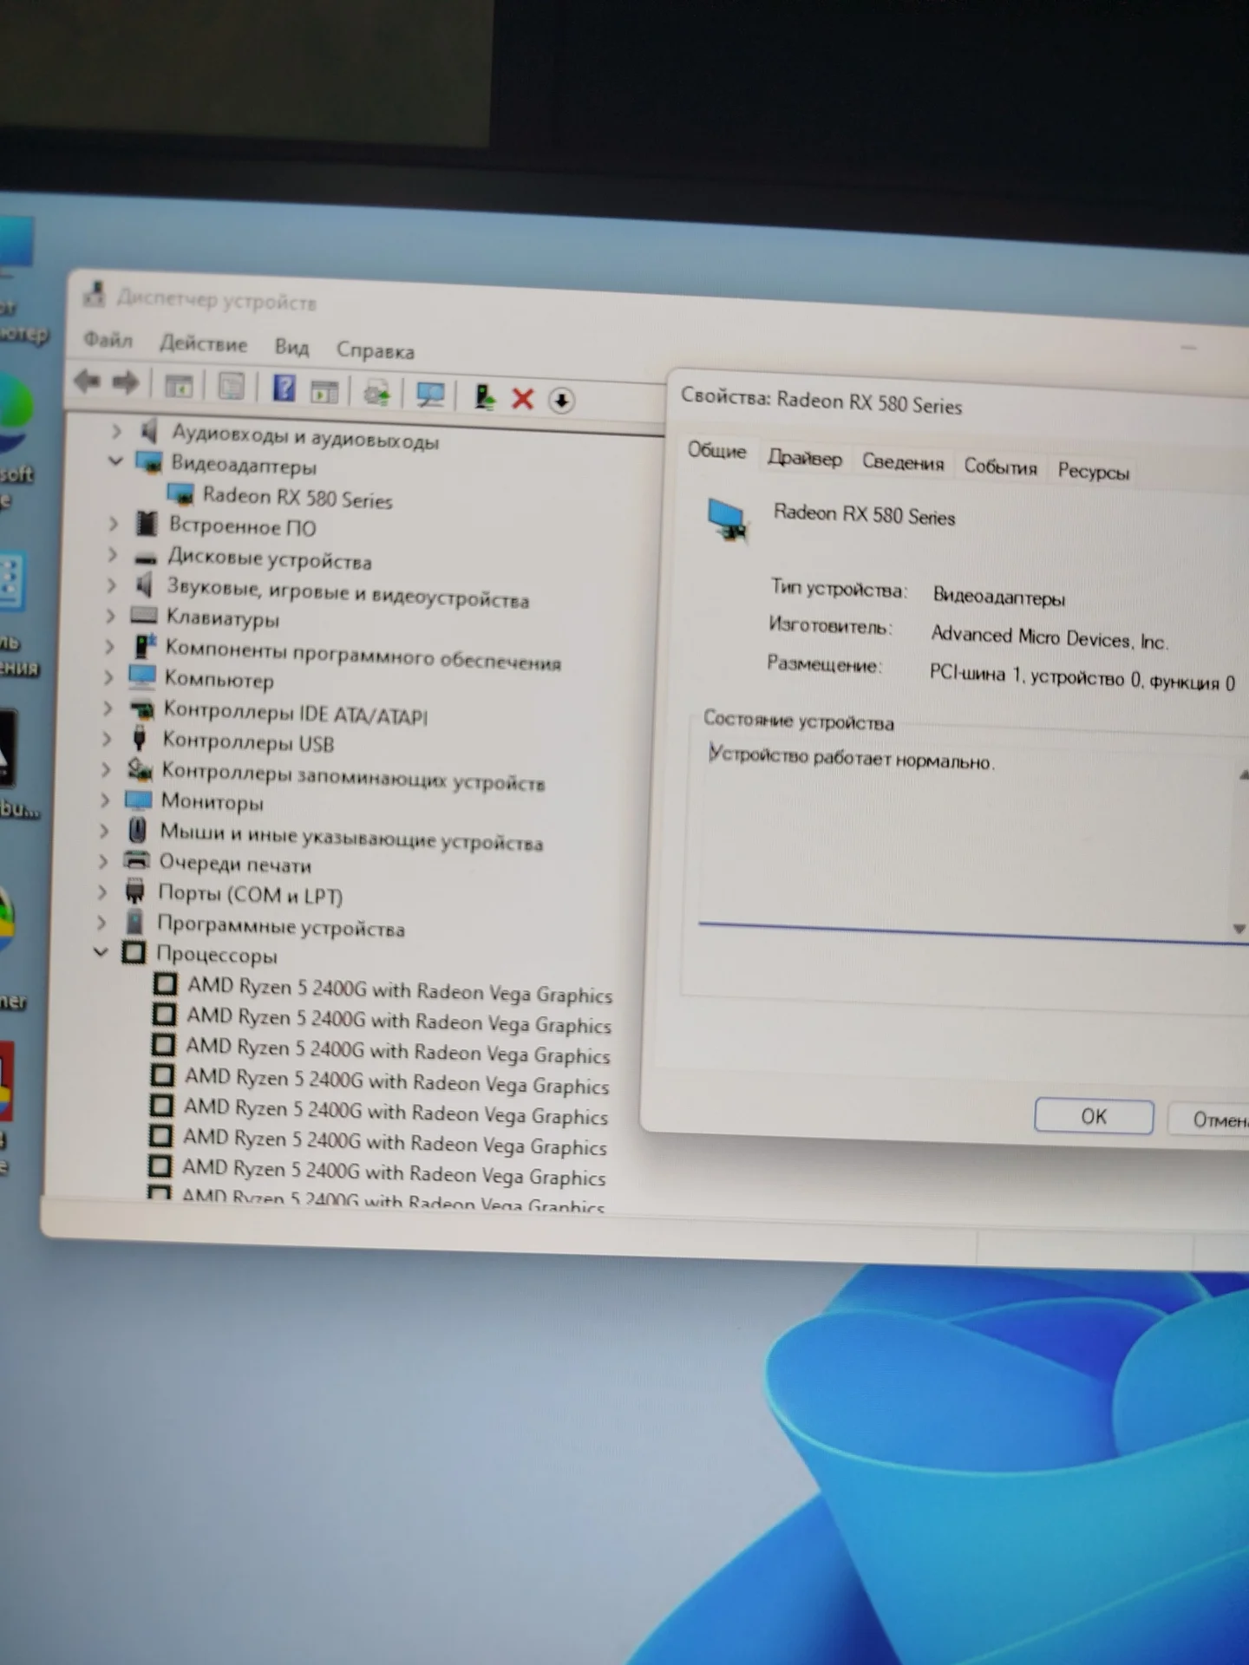Open Properties via the sheet toolbar icon

coord(231,387)
